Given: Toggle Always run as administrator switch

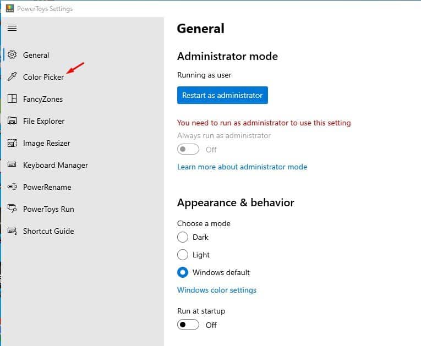Looking at the screenshot, I should point(188,149).
